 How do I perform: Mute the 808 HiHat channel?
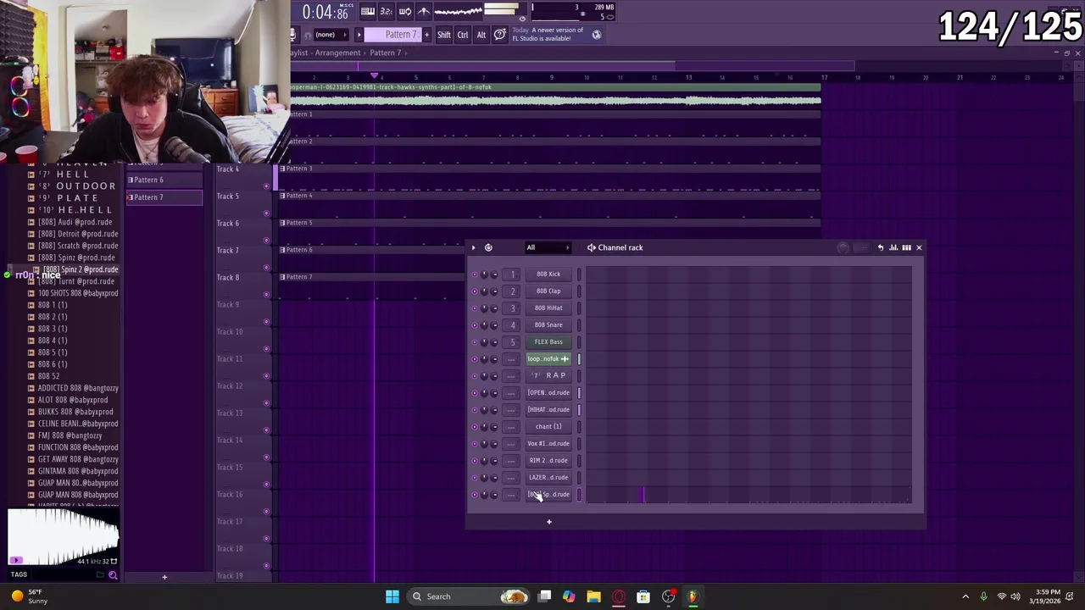(474, 308)
